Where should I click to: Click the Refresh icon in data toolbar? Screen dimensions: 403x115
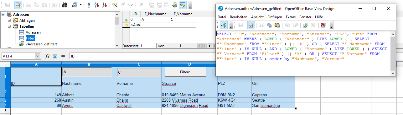(75, 5)
